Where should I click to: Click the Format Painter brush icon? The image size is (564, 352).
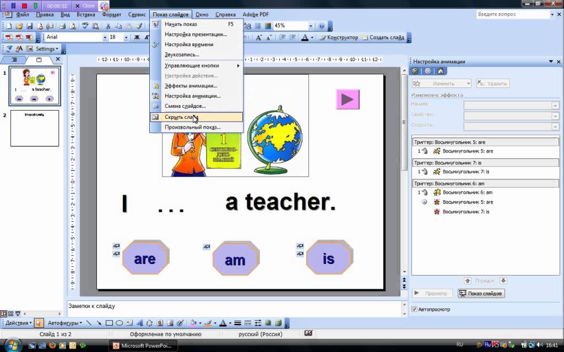(x=139, y=26)
